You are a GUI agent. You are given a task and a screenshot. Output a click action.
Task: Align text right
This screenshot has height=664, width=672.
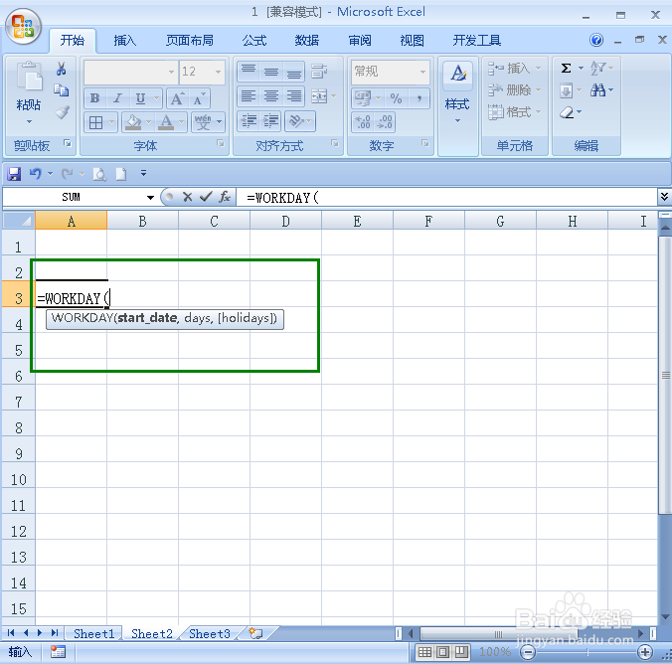293,96
